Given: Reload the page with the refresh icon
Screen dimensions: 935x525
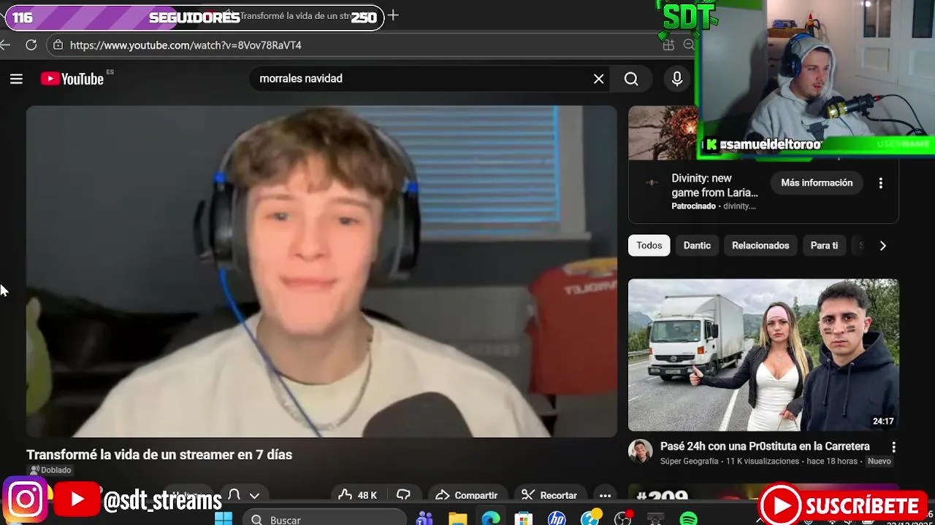Looking at the screenshot, I should coord(31,45).
